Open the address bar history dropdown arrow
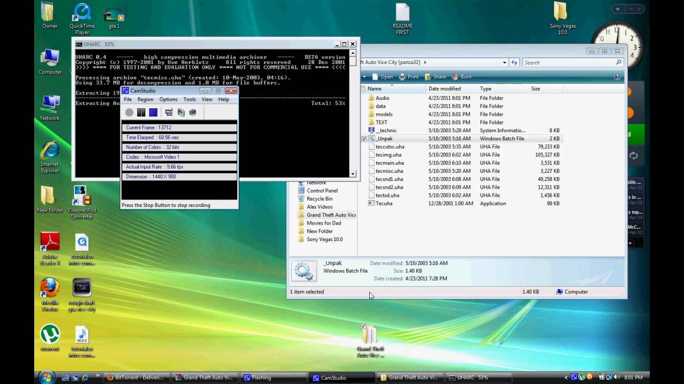 point(504,62)
